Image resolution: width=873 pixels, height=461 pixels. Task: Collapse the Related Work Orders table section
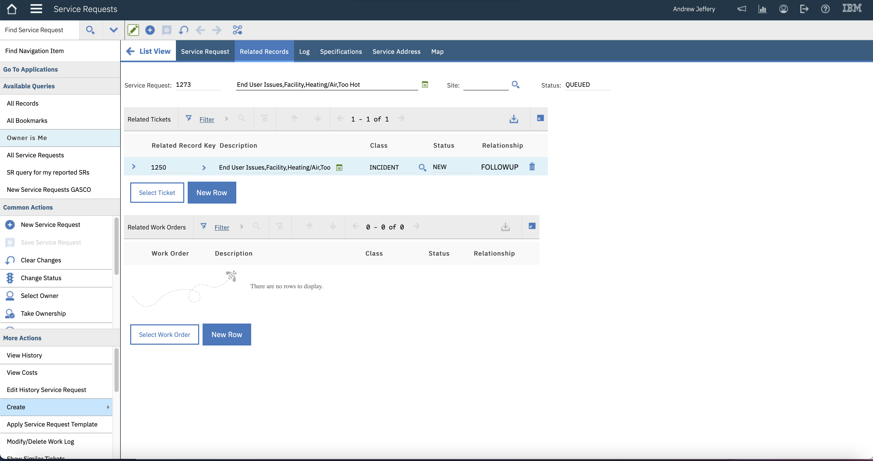(x=532, y=226)
